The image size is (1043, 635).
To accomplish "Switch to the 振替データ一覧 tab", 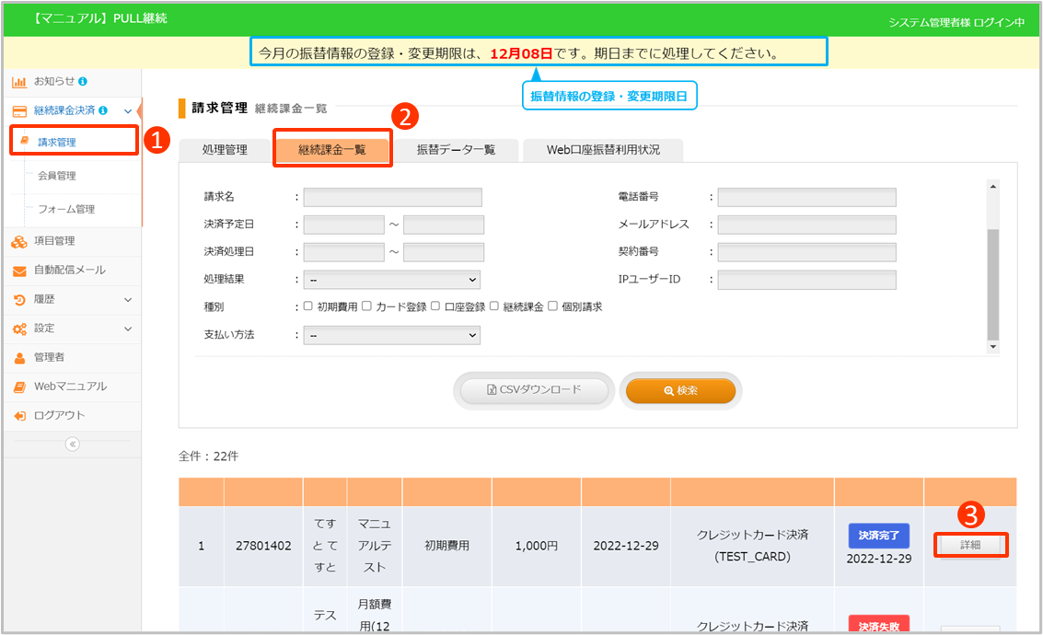I will (x=456, y=150).
